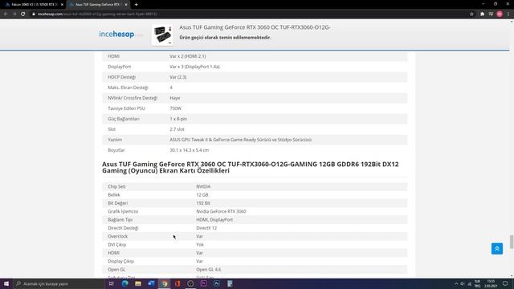Click the Bellek '12 GB' value

(202, 194)
